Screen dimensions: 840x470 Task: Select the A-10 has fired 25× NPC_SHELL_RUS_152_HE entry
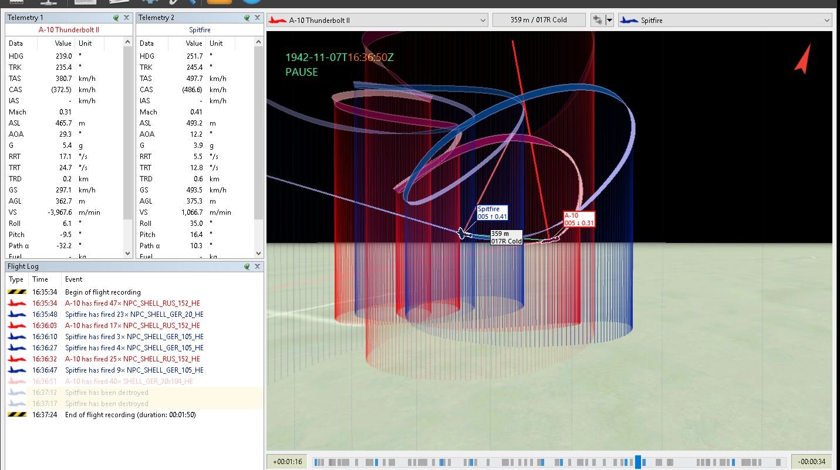(134, 359)
